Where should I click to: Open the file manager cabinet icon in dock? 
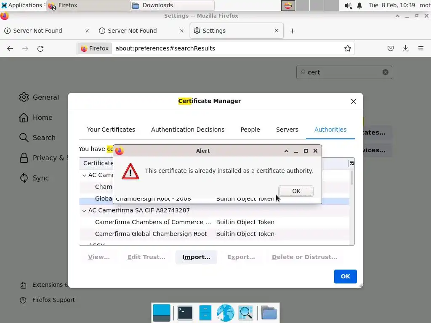click(x=205, y=313)
